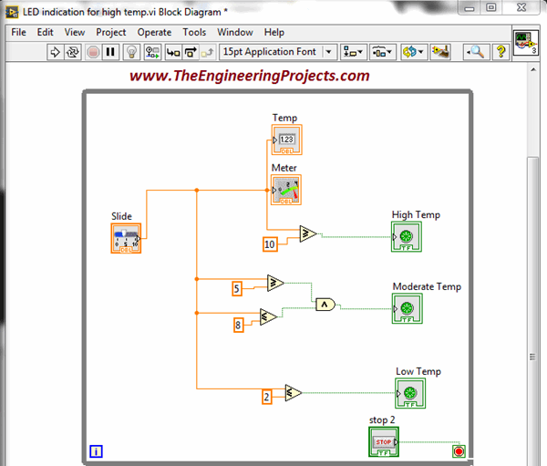The image size is (547, 466).
Task: Click the Moderate Temp label
Action: 427,286
